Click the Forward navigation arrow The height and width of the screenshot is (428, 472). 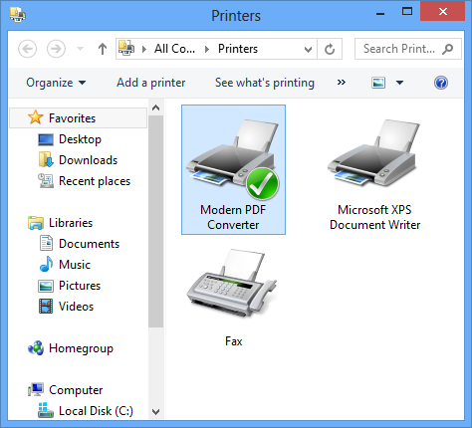click(56, 49)
